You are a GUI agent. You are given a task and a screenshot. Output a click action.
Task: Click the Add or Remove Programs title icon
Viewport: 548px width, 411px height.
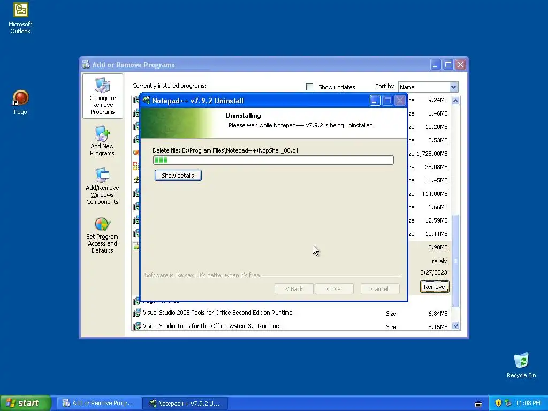[x=86, y=65]
